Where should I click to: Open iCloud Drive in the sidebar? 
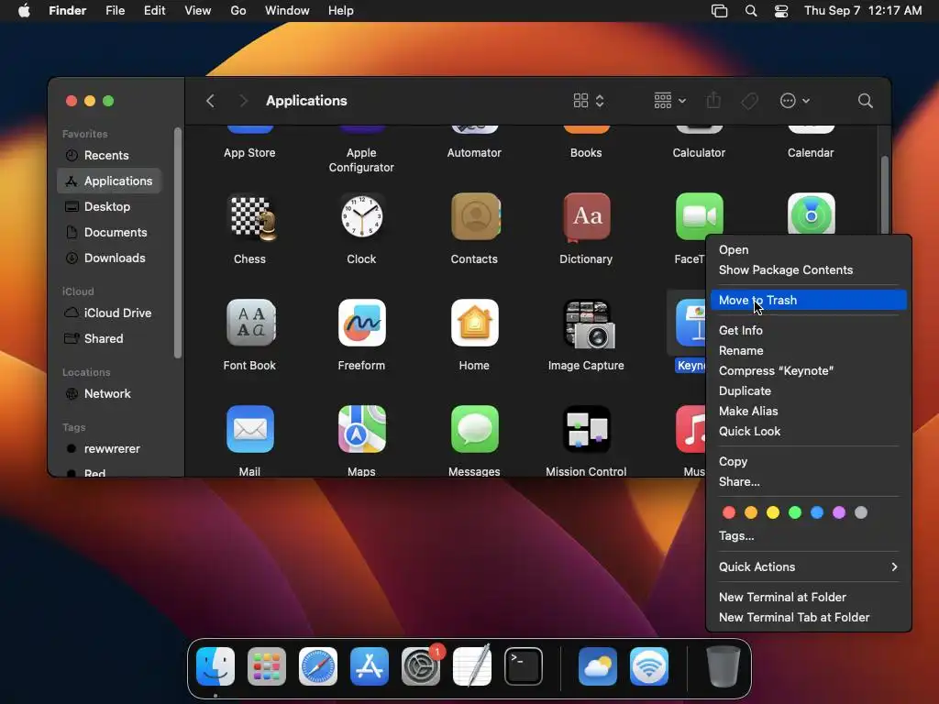(x=109, y=313)
